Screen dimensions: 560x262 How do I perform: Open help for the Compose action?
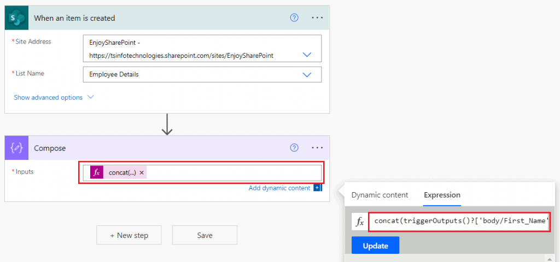point(294,148)
